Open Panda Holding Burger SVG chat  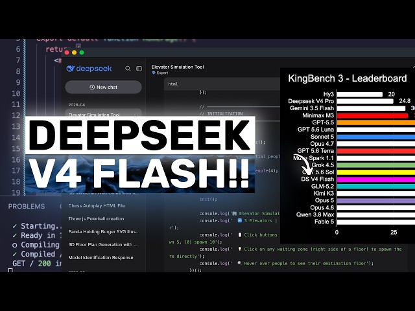click(x=104, y=232)
